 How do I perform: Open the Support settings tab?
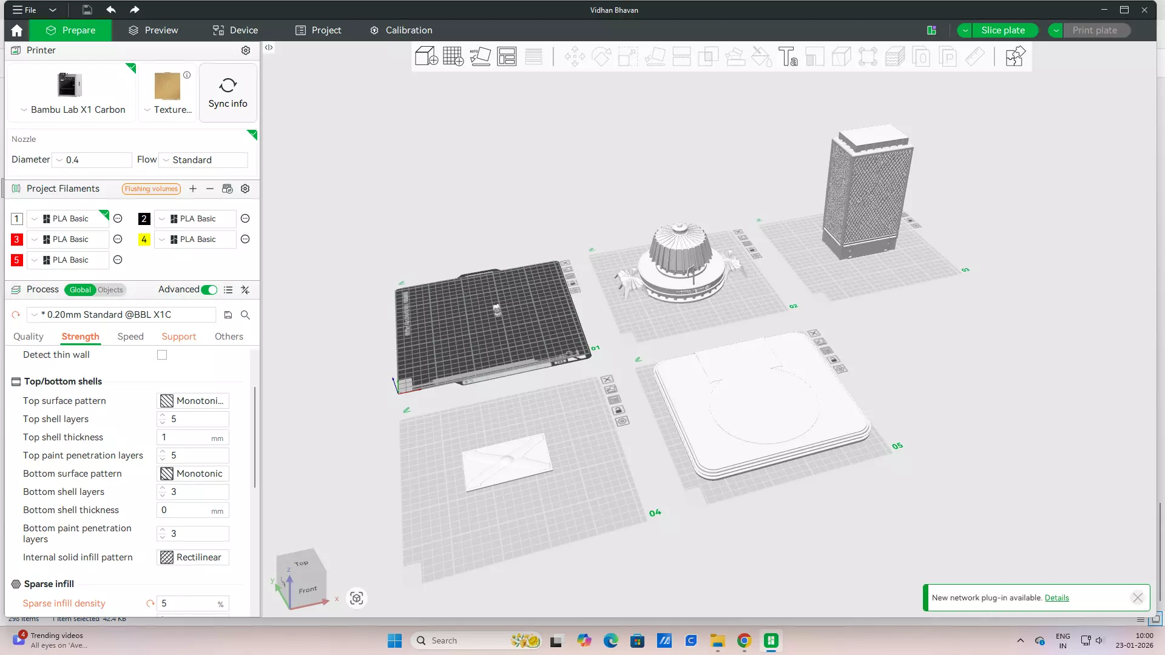(178, 337)
